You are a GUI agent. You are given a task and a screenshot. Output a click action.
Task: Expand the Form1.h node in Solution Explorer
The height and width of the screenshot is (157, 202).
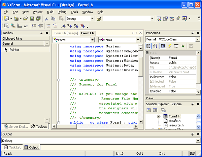[158, 116]
